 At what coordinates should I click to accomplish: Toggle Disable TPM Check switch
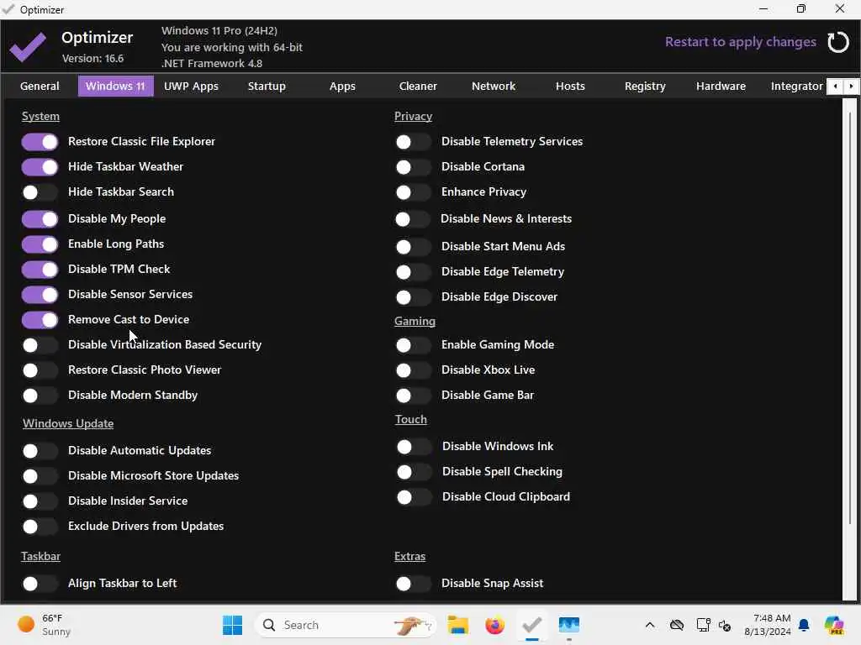40,270
